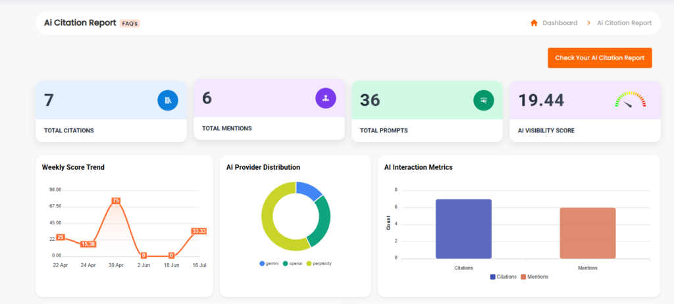Viewport: 674px width, 304px height.
Task: Open the FAQ's badge
Action: click(130, 23)
